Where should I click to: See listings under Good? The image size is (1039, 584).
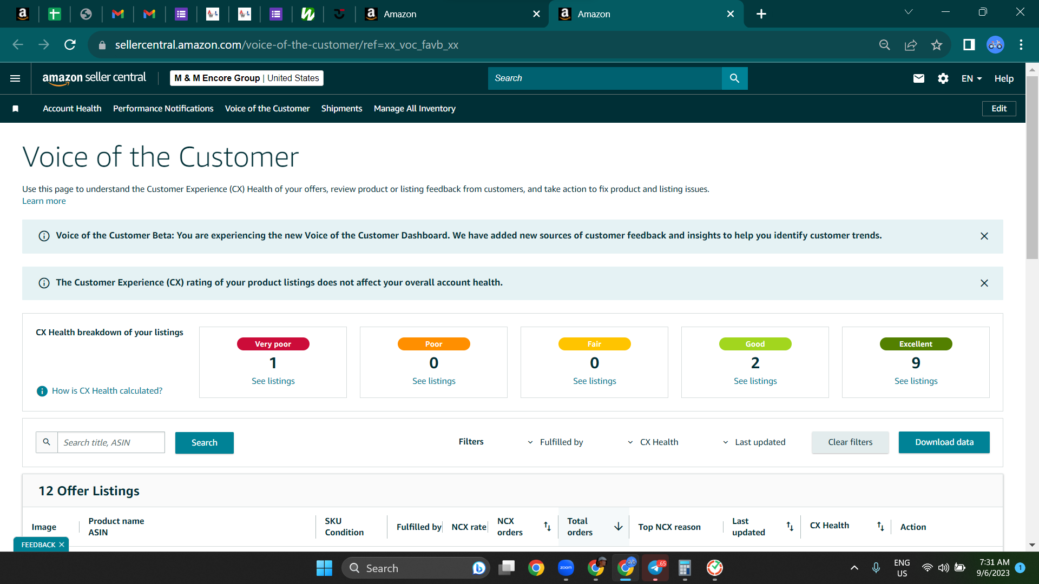click(755, 381)
